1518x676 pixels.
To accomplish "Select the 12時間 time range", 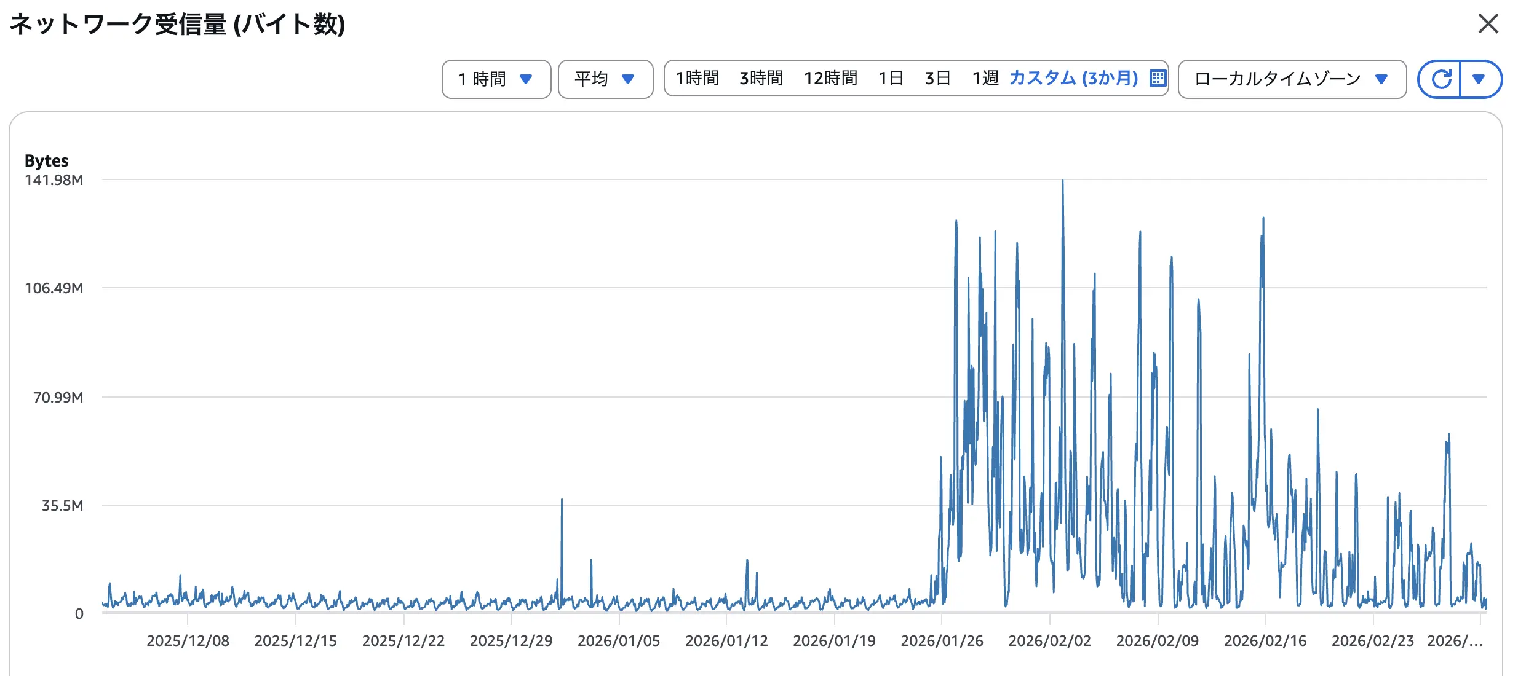I will pyautogui.click(x=830, y=79).
